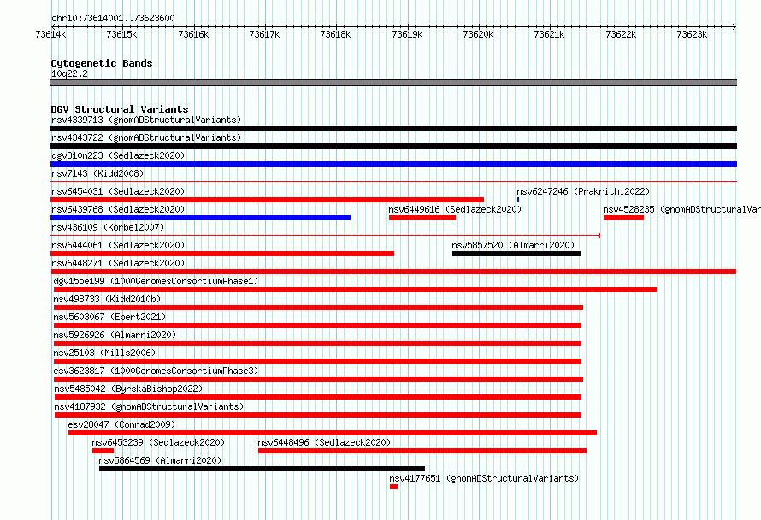Select the black nsv5857520 variant bar
This screenshot has height=520, width=761.
[516, 254]
